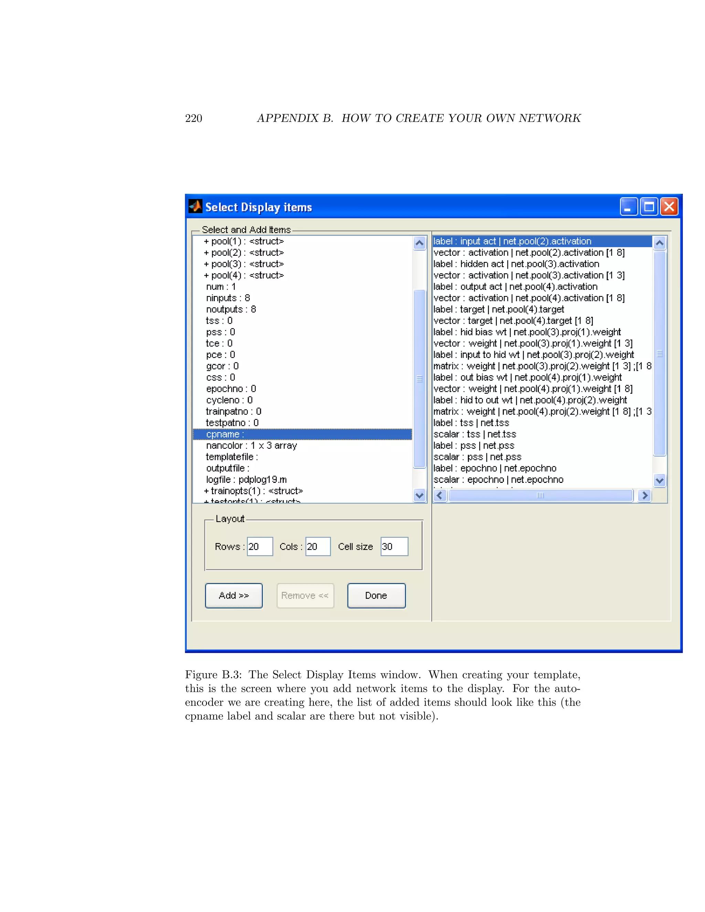The width and height of the screenshot is (705, 912).
Task: Click right list scroll-up arrow
Action: tap(660, 243)
